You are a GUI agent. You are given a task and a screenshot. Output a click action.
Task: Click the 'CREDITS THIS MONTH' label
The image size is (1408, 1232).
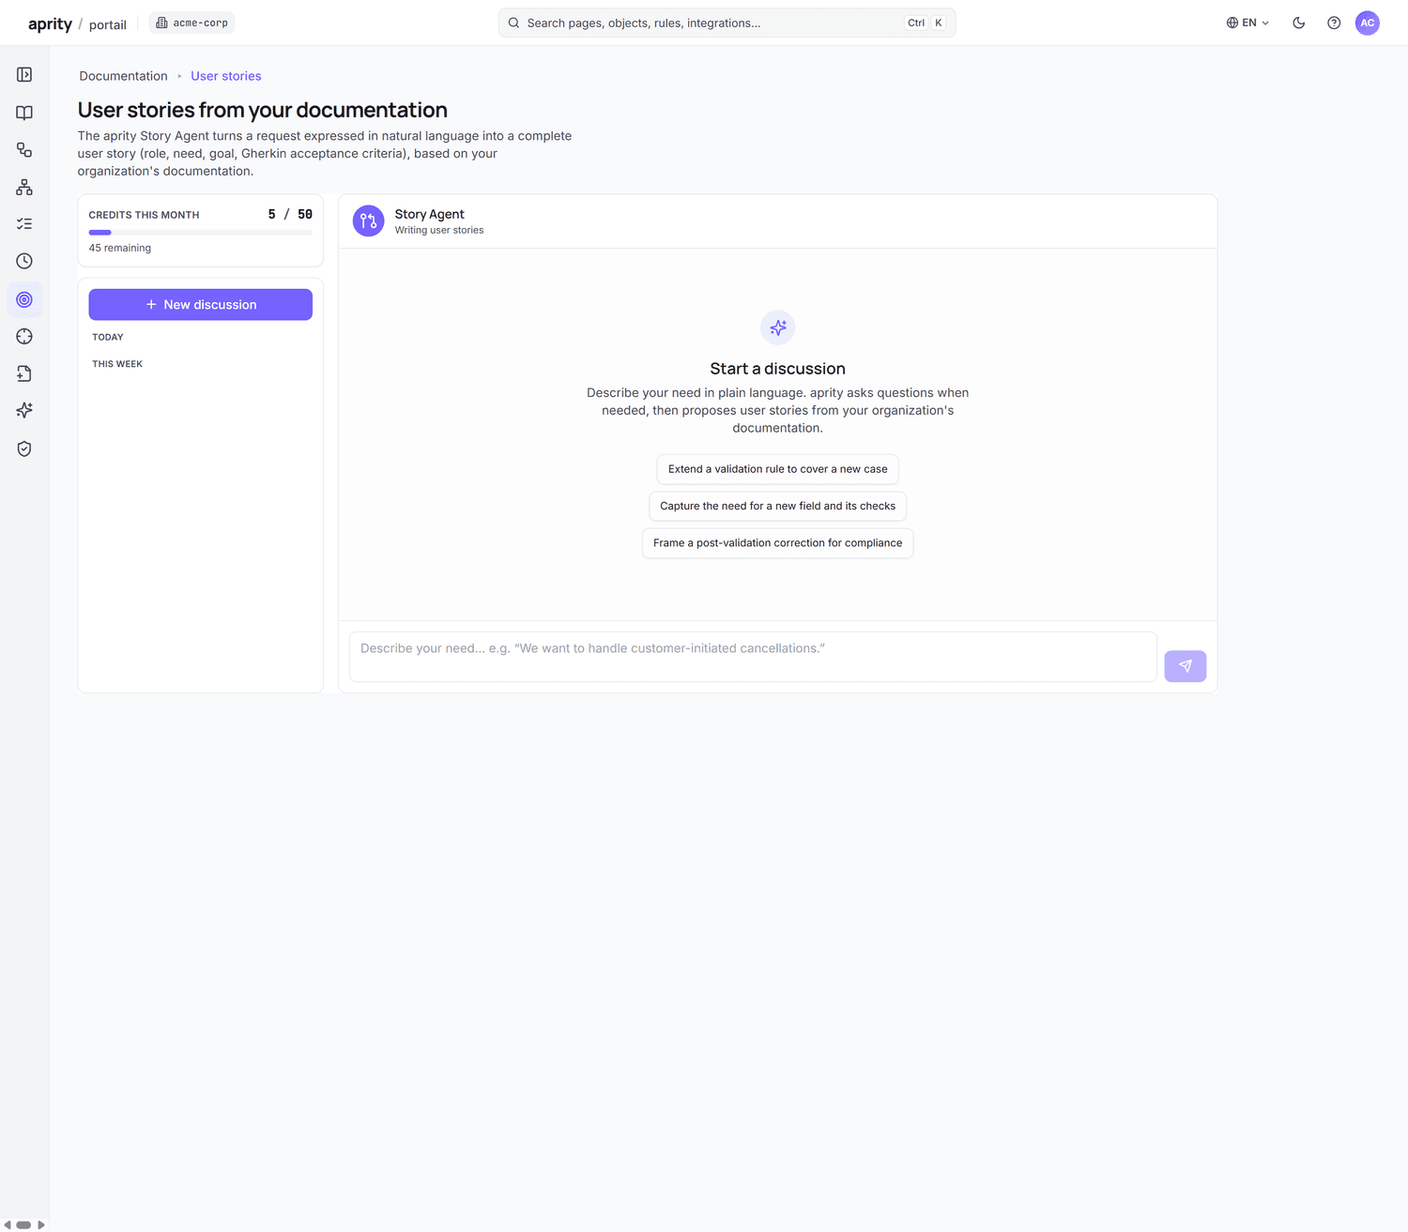coord(145,215)
